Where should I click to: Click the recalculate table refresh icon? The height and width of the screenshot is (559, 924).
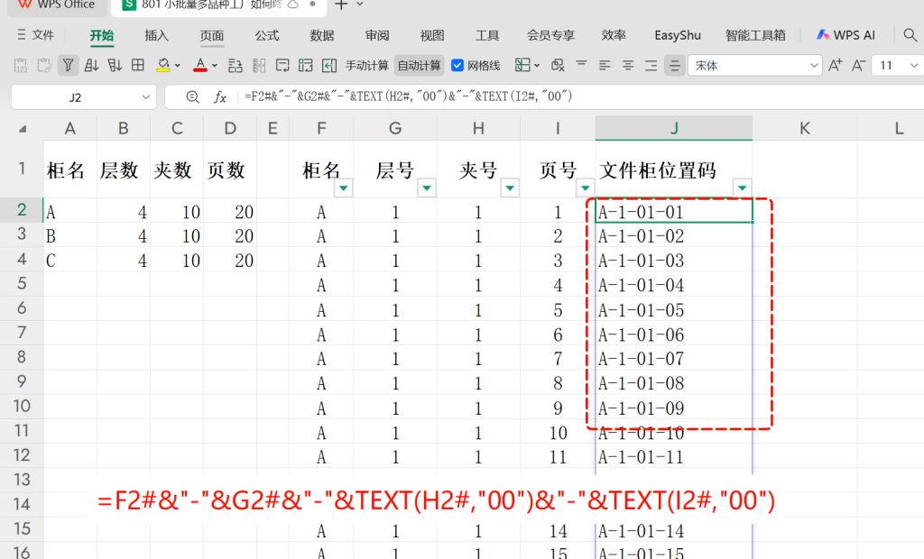pos(305,66)
